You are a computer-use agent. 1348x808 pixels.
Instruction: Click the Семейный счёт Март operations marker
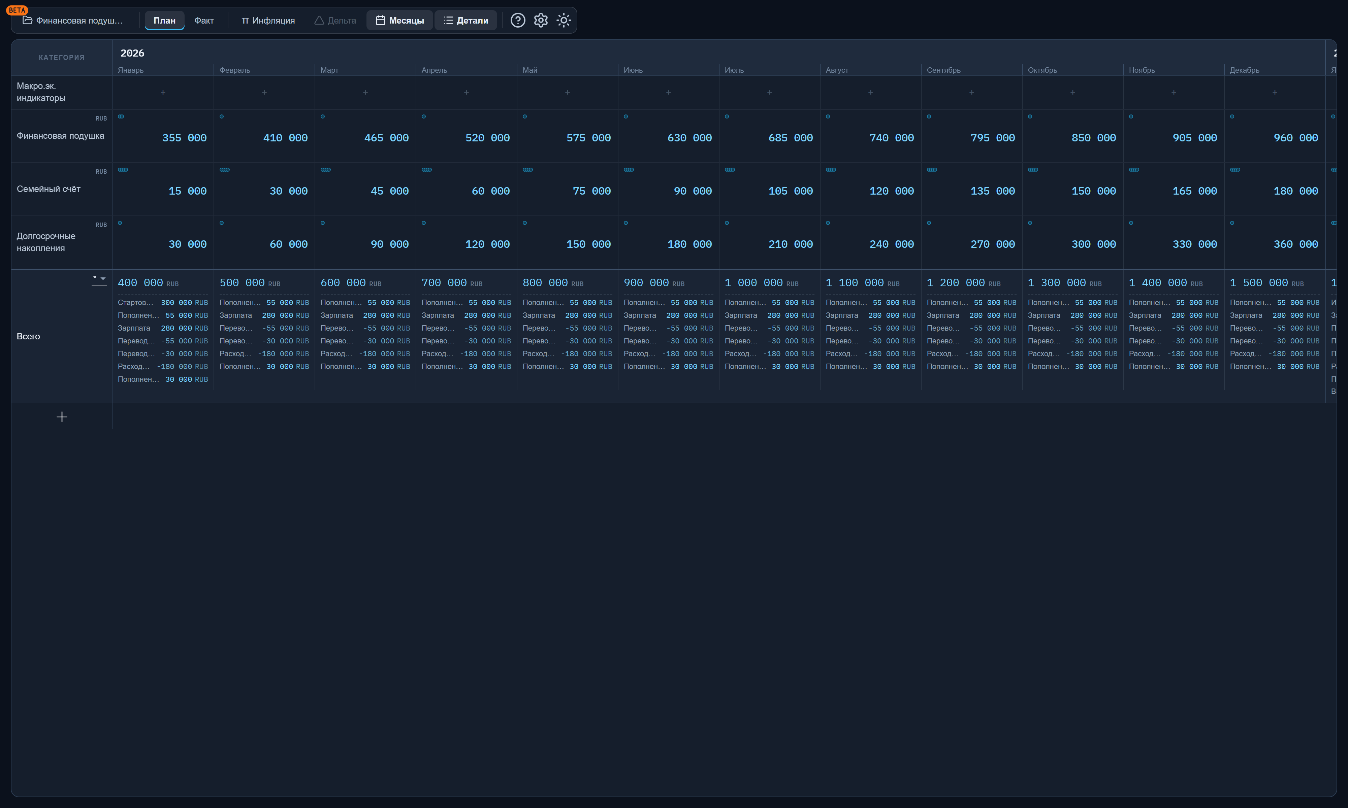tap(326, 170)
